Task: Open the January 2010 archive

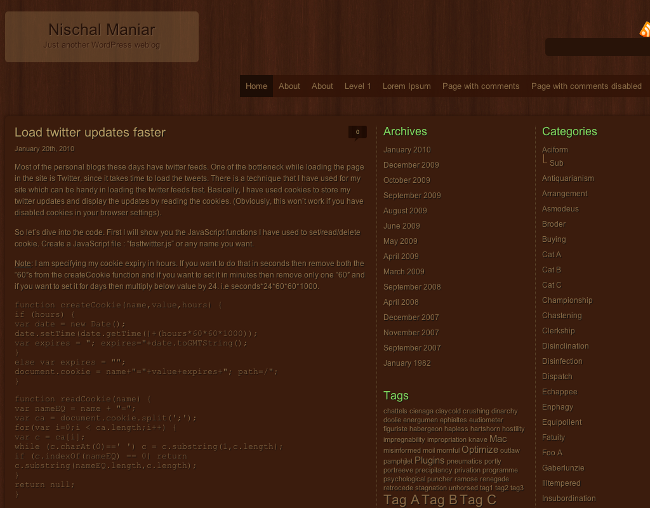Action: (407, 150)
